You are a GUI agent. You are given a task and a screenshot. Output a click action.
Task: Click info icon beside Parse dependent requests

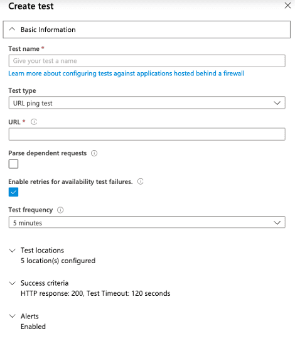[x=94, y=153]
